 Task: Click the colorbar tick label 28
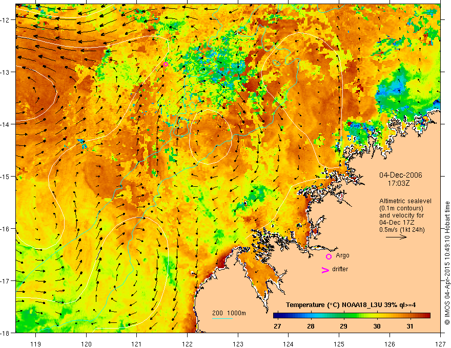point(311,327)
